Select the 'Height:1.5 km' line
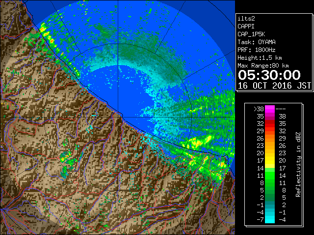This screenshot has width=314, height=235. 260,58
